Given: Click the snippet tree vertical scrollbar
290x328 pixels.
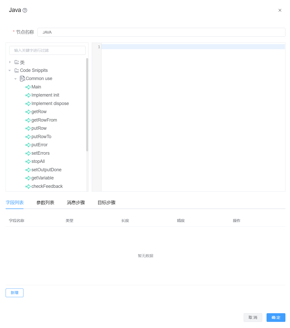Looking at the screenshot, I should coord(87,104).
